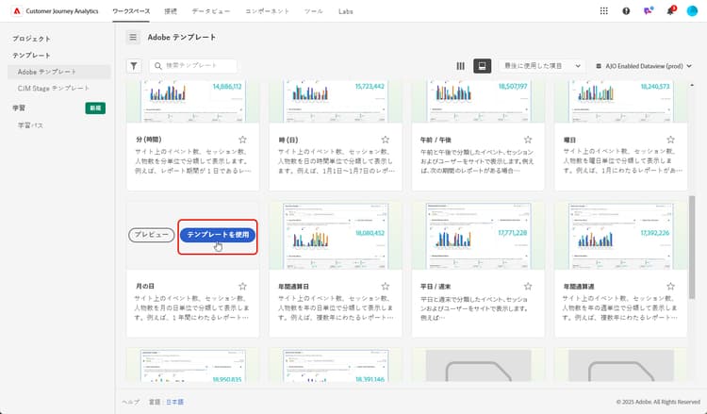This screenshot has width=707, height=414.
Task: Select the コンポーネント tab
Action: pyautogui.click(x=267, y=11)
